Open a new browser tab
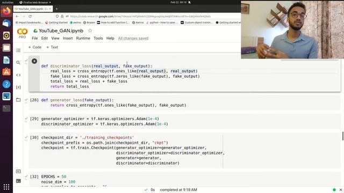This screenshot has width=344, height=193. coord(56,9)
